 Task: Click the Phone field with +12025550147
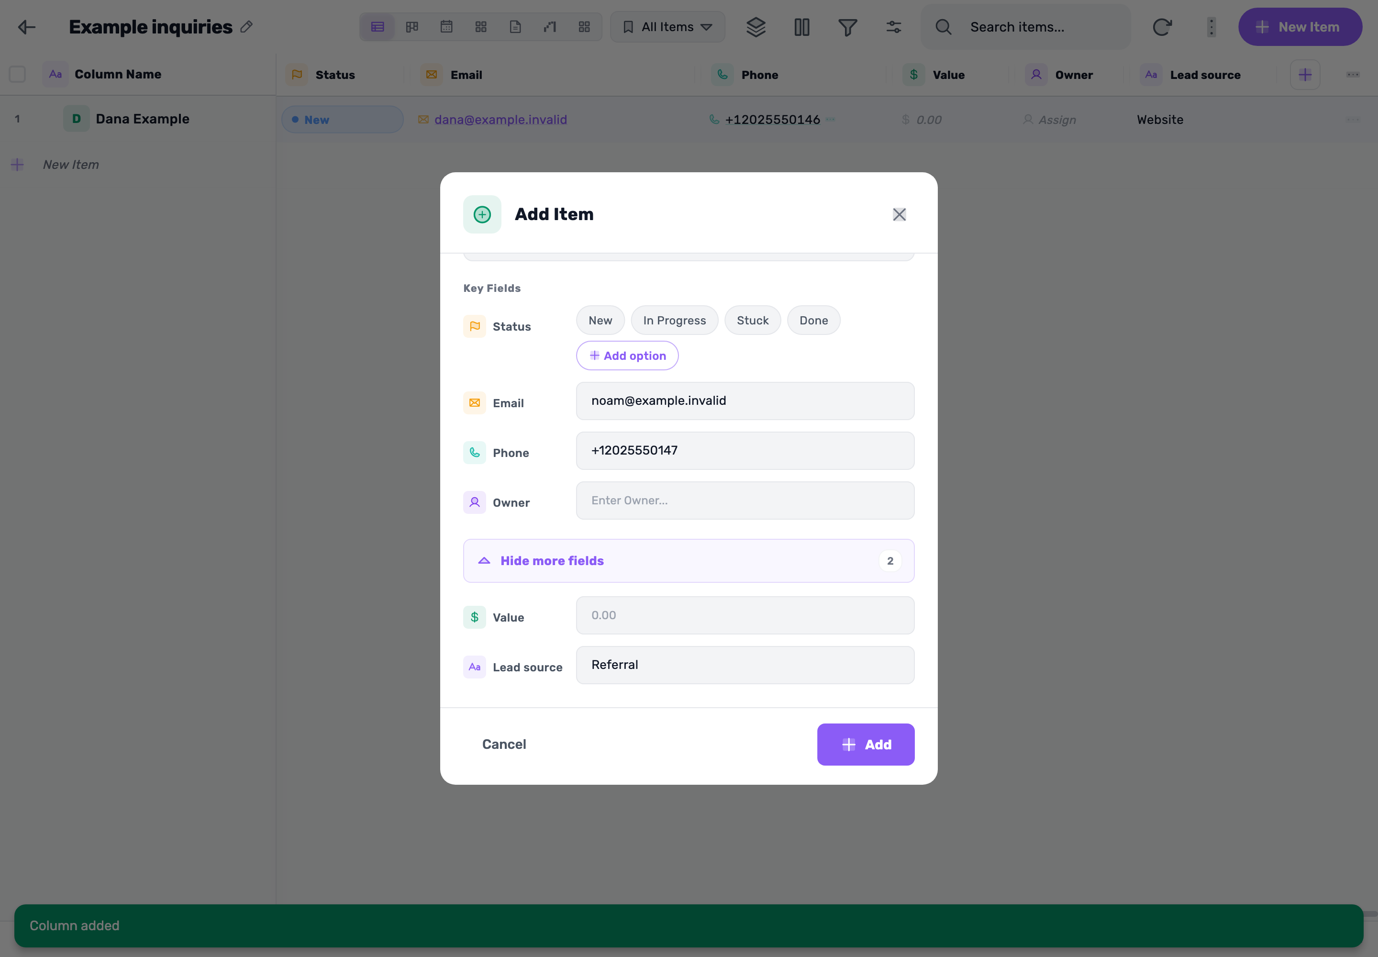click(745, 450)
